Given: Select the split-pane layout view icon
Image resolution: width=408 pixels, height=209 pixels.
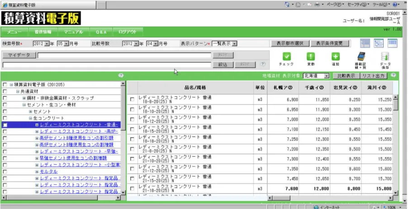Looking at the screenshot, I should 365,43.
